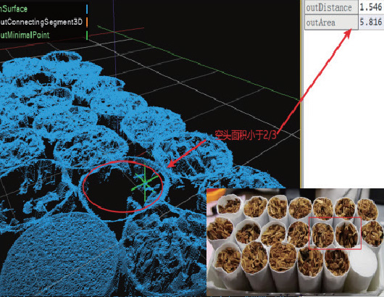Click the outArea row label
Image resolution: width=384 pixels, height=297 pixels.
tap(320, 22)
